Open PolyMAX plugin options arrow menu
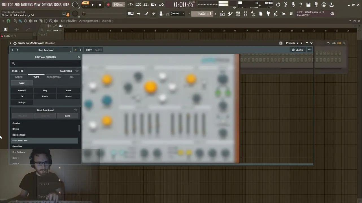This screenshot has width=362, height=203. (10, 43)
